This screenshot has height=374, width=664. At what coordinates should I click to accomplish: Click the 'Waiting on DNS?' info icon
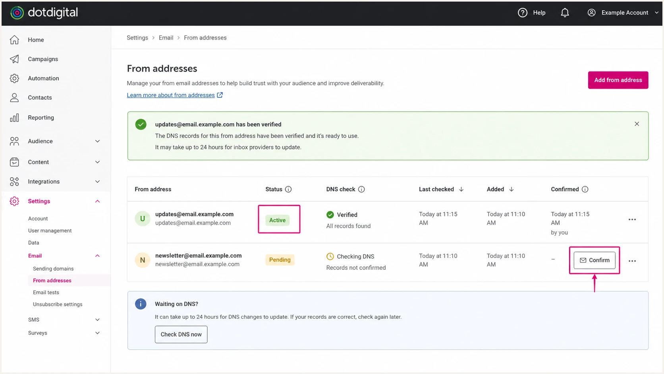click(x=141, y=304)
